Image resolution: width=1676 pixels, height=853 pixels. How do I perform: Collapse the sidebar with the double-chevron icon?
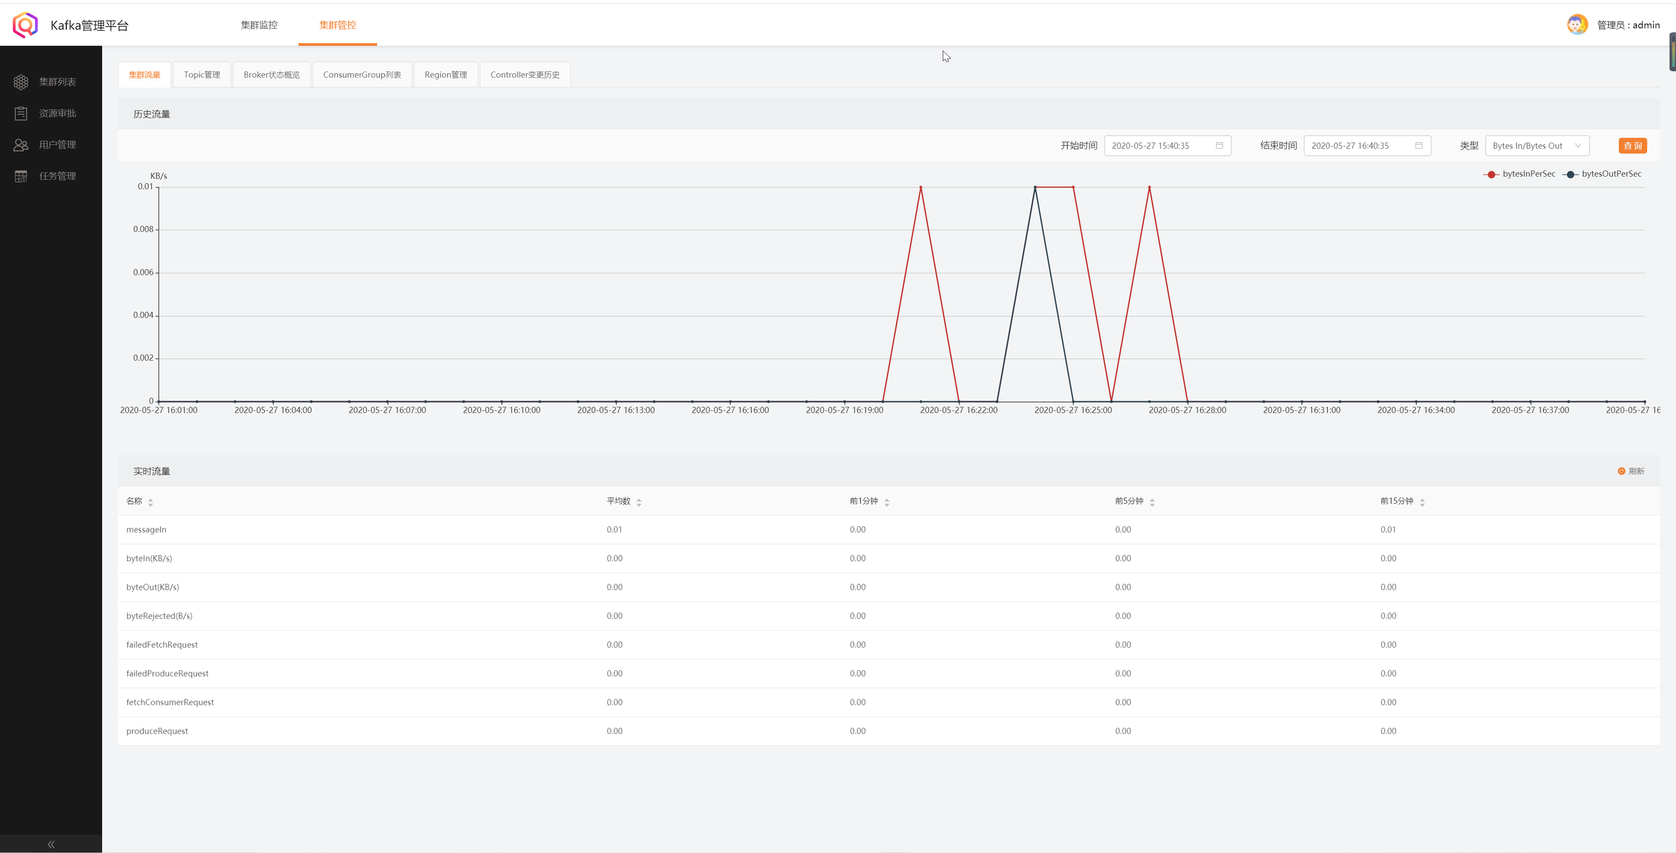51,844
